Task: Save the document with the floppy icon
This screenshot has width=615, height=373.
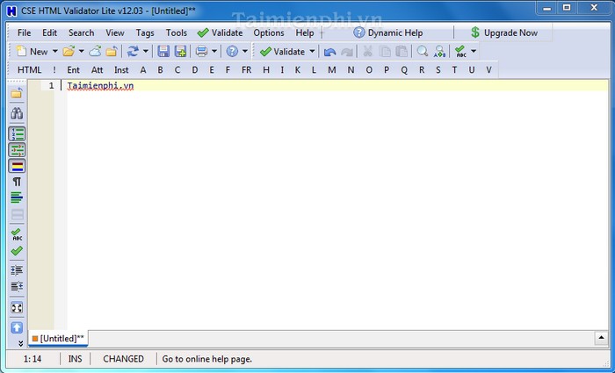Action: tap(163, 51)
